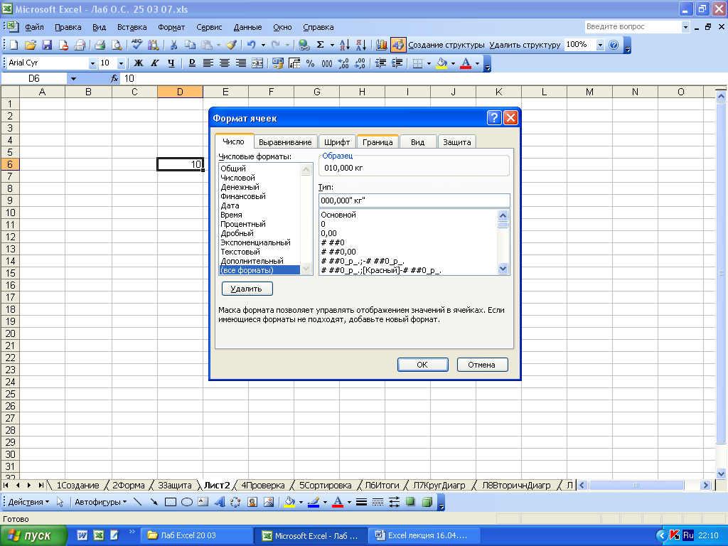Cut selection with the scissors icon

(173, 45)
